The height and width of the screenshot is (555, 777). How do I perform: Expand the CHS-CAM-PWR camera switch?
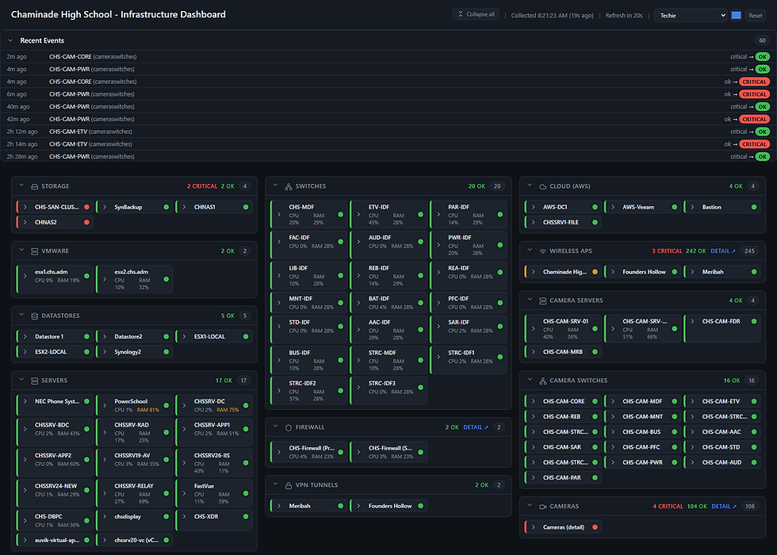tap(613, 462)
